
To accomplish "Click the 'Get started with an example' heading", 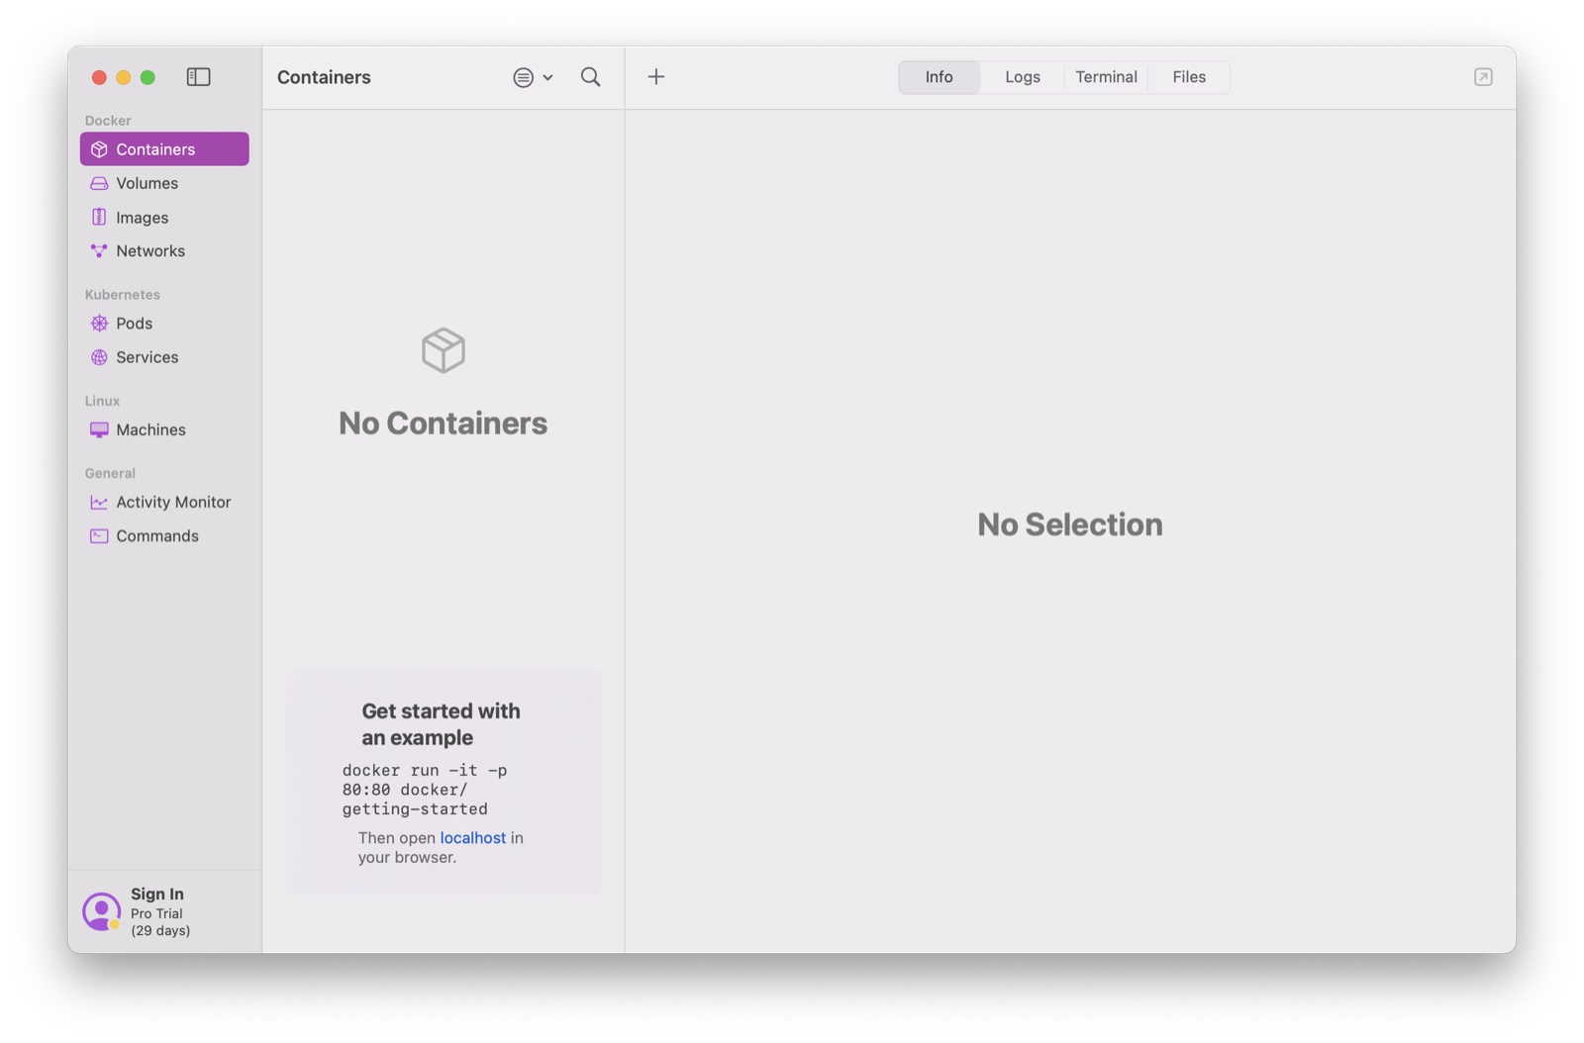I will (441, 724).
